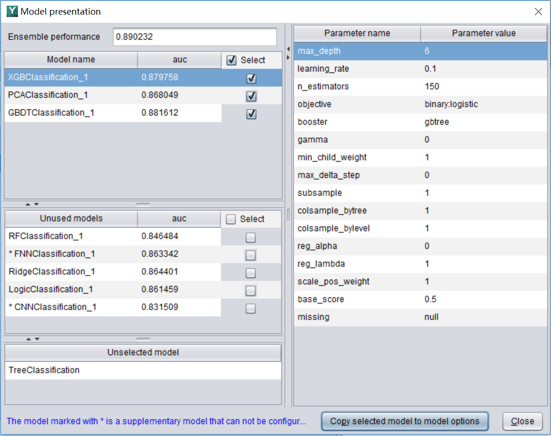Viewport: 551px width, 436px height.
Task: Select the PCAClassification_1 model row
Action: point(71,95)
